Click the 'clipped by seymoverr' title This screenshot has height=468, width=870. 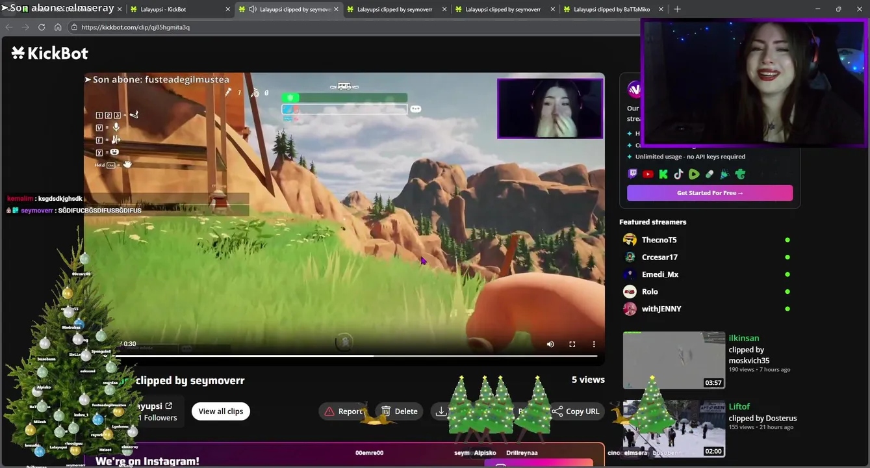pyautogui.click(x=190, y=380)
